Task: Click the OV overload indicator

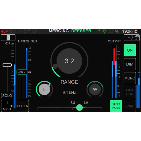Action: click(13, 31)
